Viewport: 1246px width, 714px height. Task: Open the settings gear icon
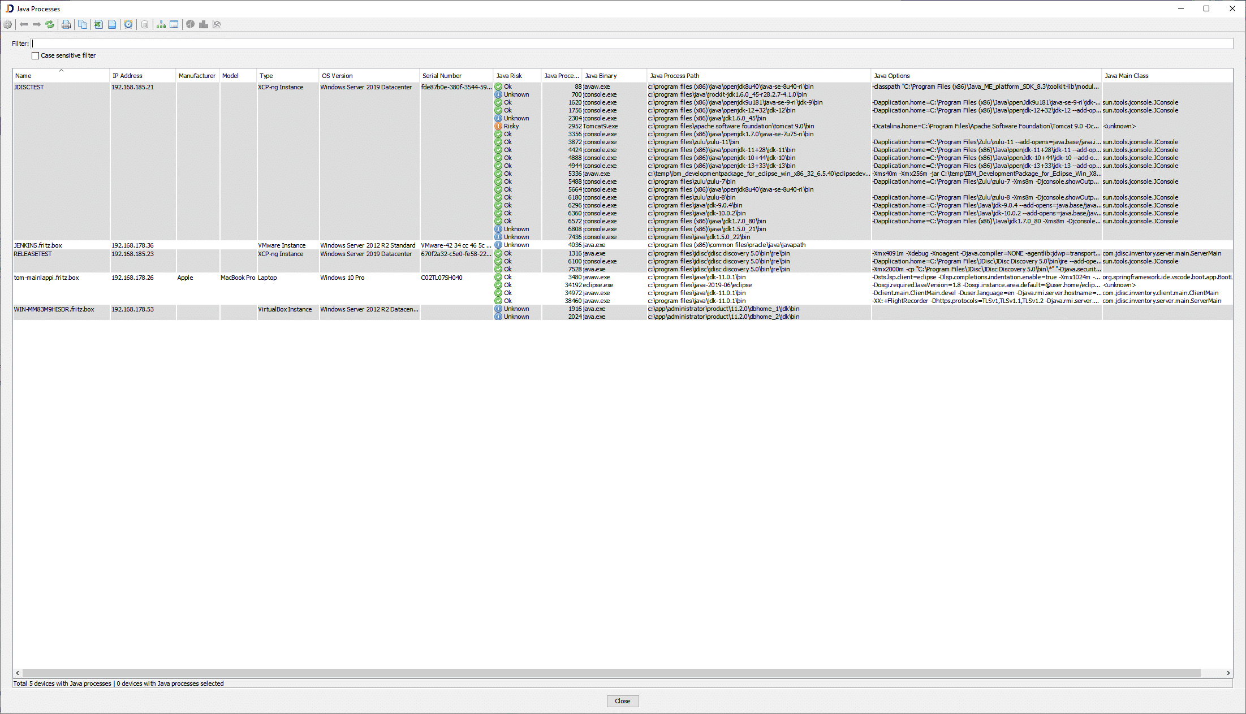8,24
